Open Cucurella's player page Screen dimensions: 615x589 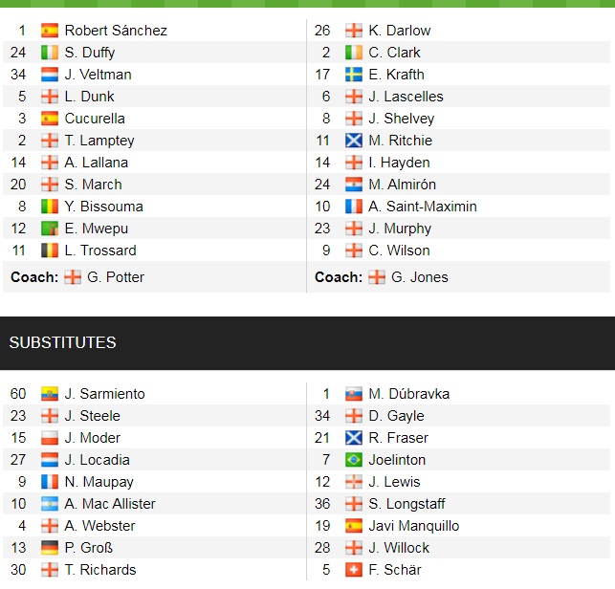pyautogui.click(x=95, y=119)
